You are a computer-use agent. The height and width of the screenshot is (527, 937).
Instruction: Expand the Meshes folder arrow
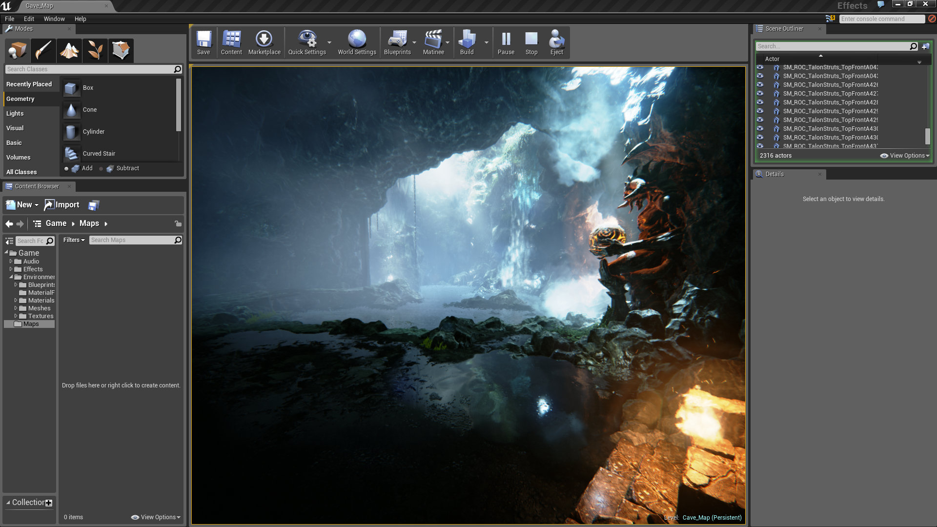click(16, 308)
